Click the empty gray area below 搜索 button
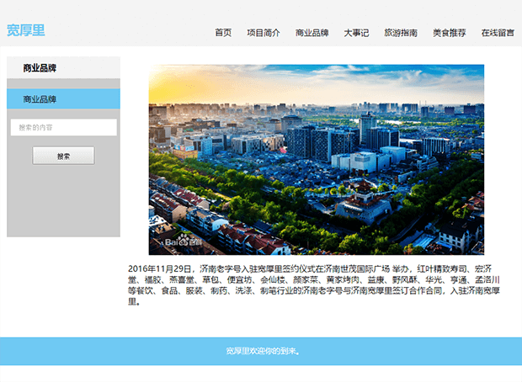This screenshot has height=382, width=522. click(x=63, y=202)
